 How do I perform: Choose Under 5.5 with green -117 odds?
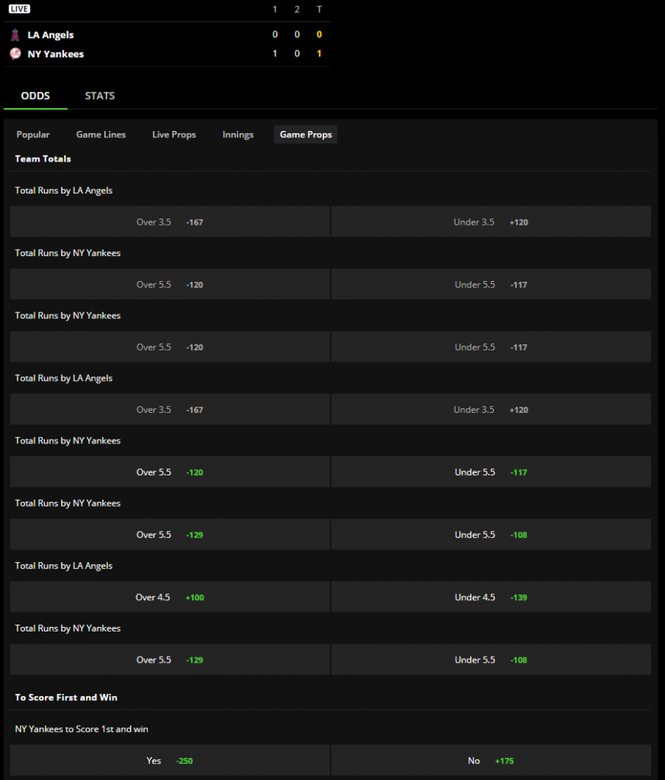(491, 472)
